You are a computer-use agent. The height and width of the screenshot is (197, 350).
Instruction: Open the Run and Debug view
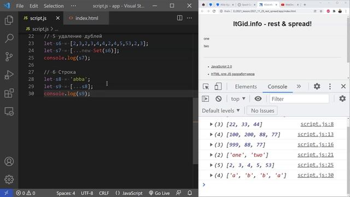pyautogui.click(x=9, y=75)
